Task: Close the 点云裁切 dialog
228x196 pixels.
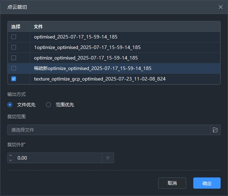Action: 220,7
